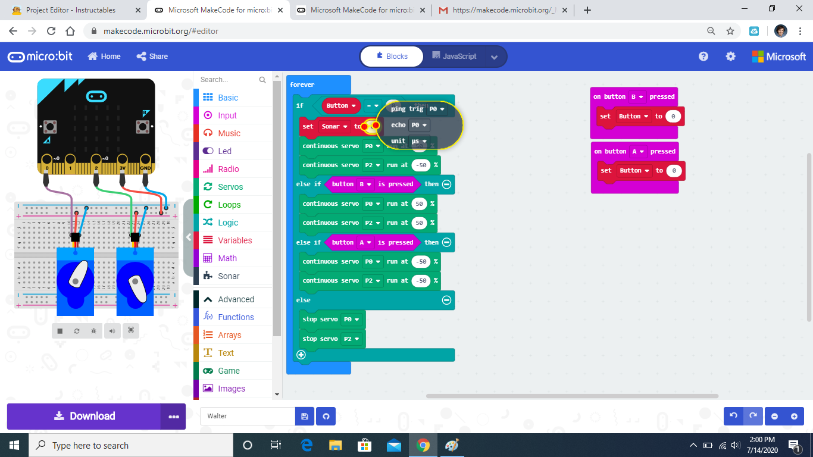Switch editor to Blocks view
This screenshot has height=457, width=813.
[392, 57]
